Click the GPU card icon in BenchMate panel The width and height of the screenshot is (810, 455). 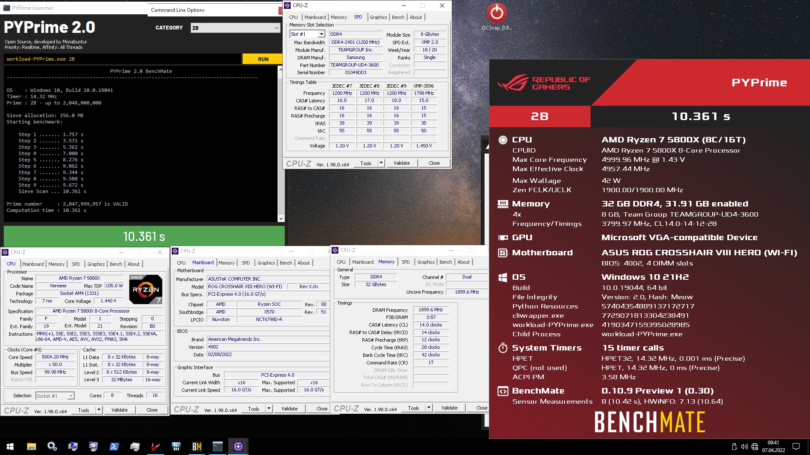502,238
